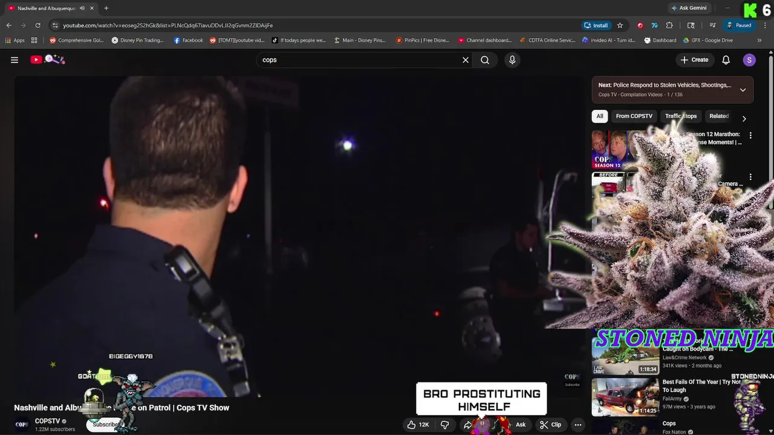
Task: Go back in the browser
Action: point(8,25)
